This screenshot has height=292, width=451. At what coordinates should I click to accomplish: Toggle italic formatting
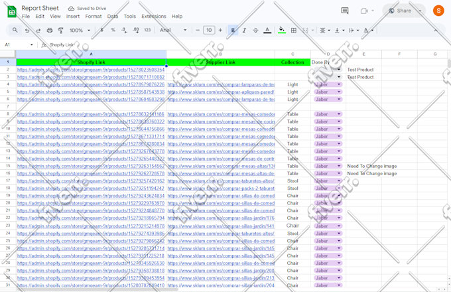pos(244,31)
